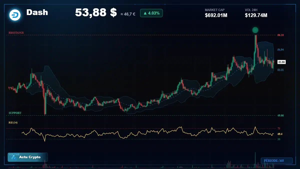The width and height of the screenshot is (300, 169).
Task: Click the 49.4 RSI value
Action: [280, 134]
